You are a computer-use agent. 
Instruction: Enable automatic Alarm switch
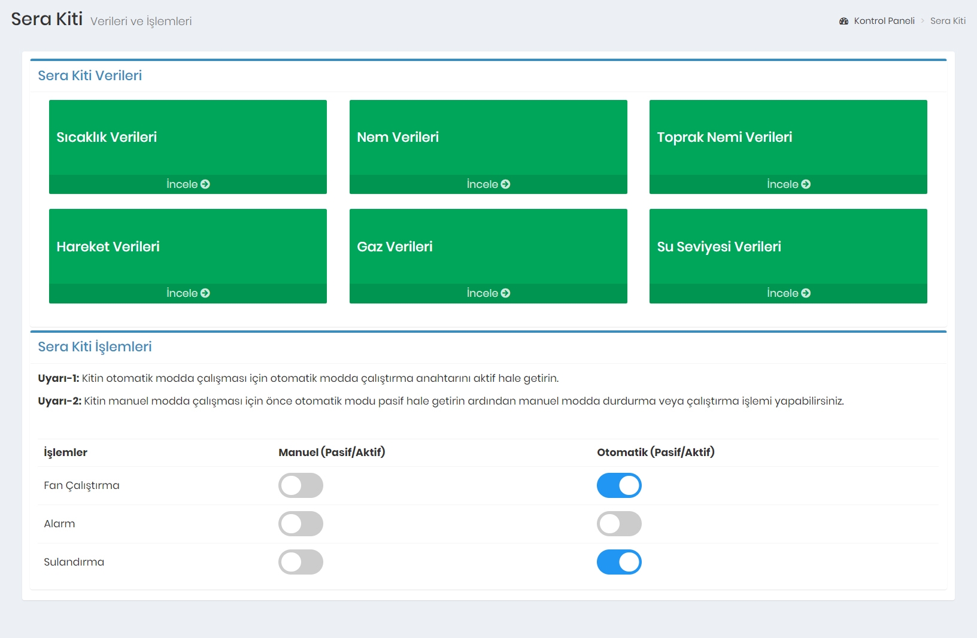[619, 524]
